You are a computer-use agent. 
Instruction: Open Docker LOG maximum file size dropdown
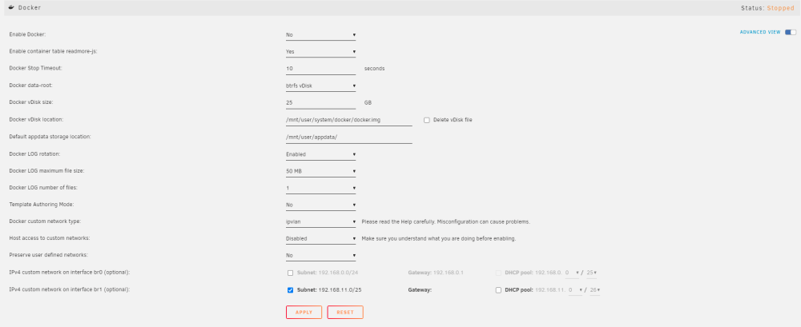coord(321,171)
